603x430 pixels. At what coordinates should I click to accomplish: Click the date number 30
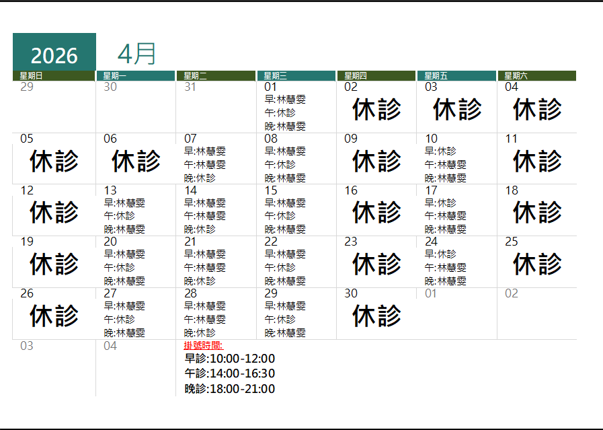tap(350, 293)
